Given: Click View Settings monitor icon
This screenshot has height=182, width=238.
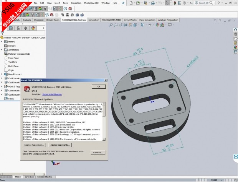Looking at the screenshot, I should click(170, 25).
